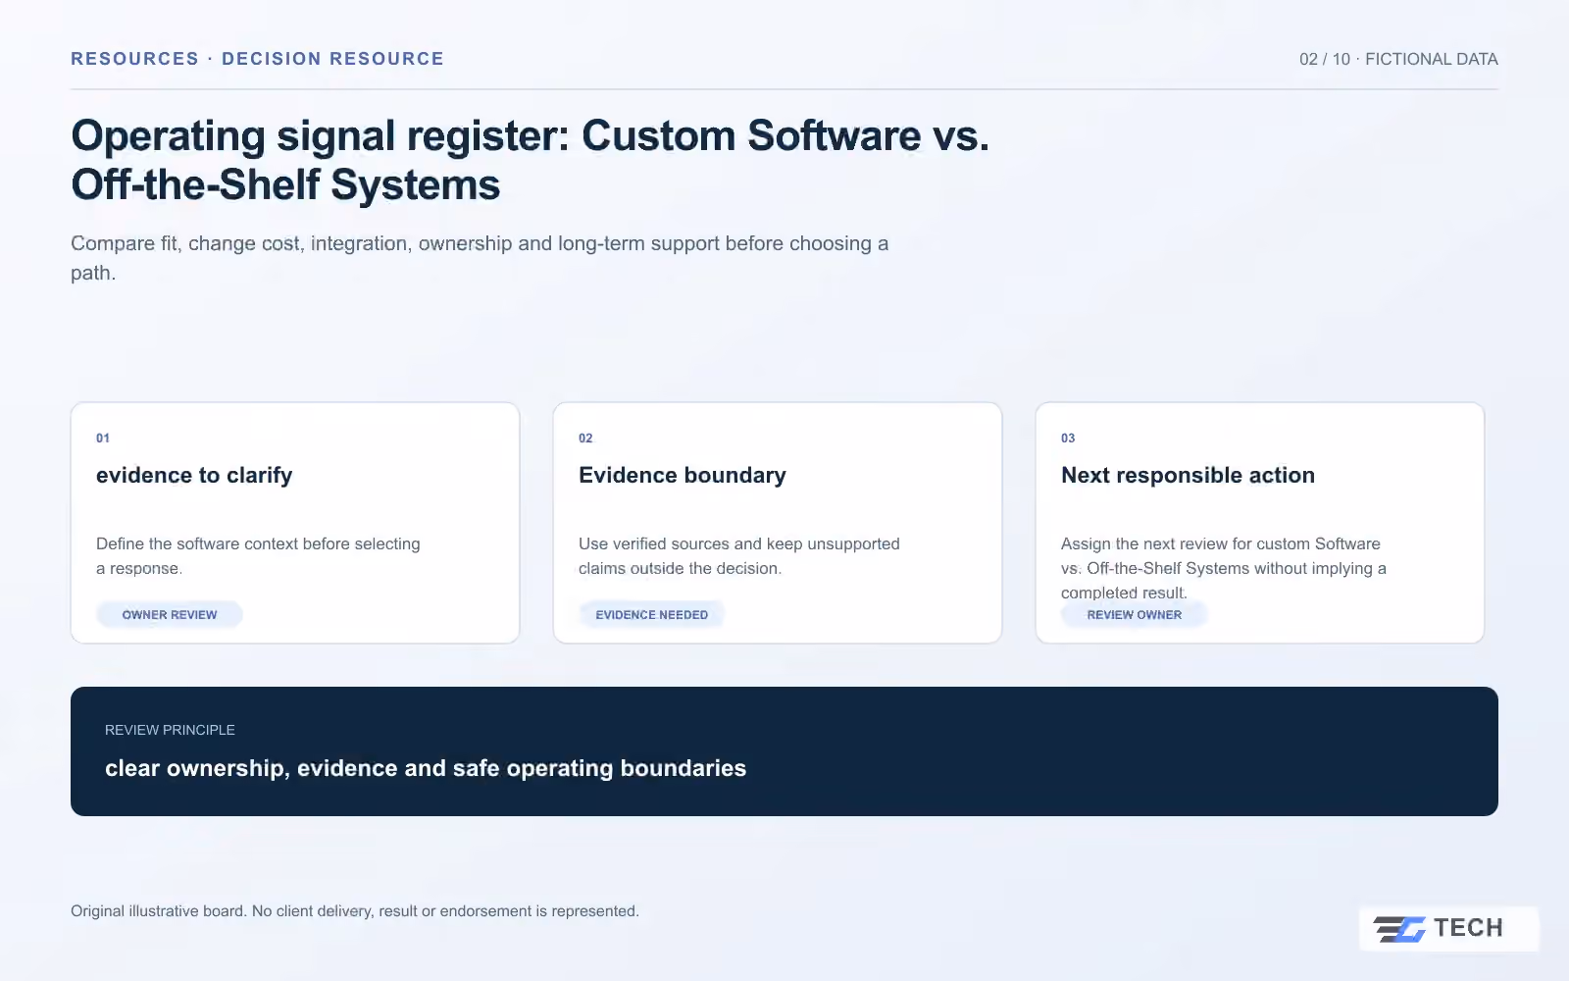
Task: Click text 'Define the software context before selecting'
Action: 258,543
